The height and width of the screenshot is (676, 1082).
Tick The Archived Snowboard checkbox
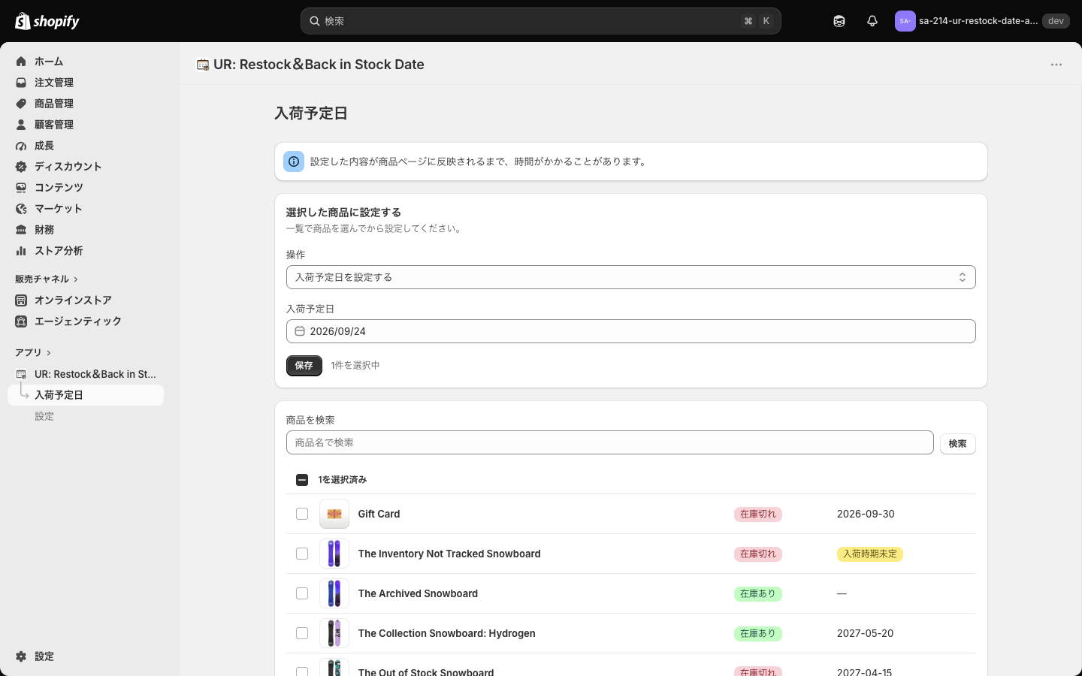tap(302, 593)
